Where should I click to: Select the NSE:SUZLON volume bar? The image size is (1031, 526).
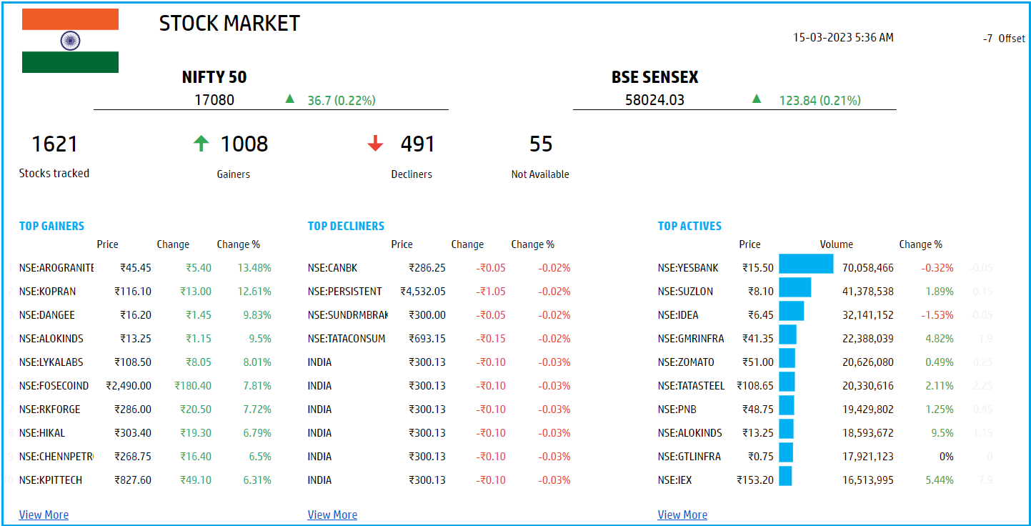[795, 287]
